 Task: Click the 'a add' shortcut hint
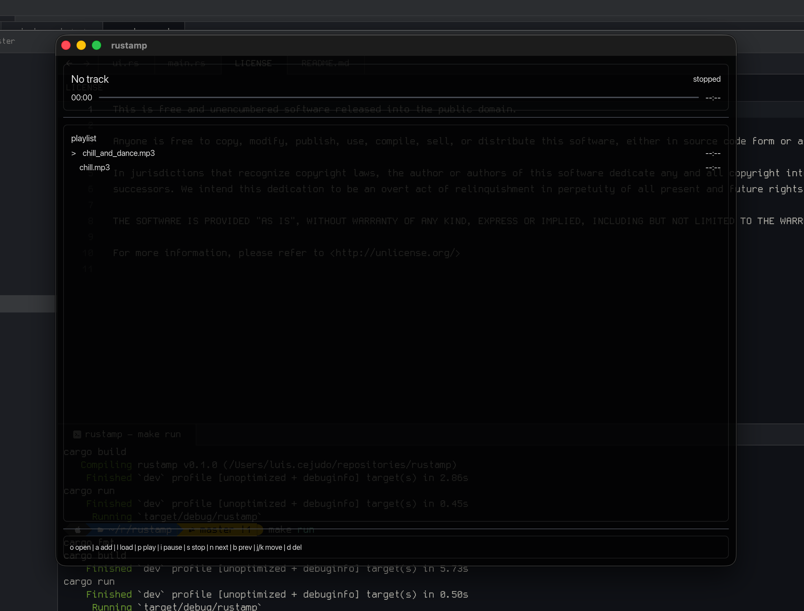pyautogui.click(x=104, y=548)
